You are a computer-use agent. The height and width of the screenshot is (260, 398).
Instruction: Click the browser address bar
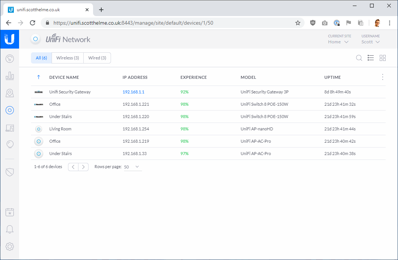click(173, 23)
